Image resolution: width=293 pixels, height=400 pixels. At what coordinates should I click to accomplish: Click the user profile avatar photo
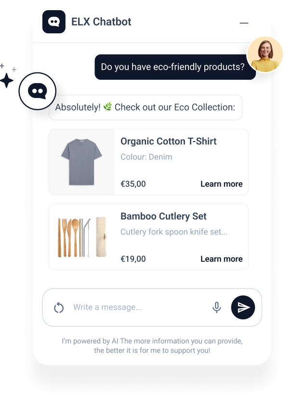265,54
